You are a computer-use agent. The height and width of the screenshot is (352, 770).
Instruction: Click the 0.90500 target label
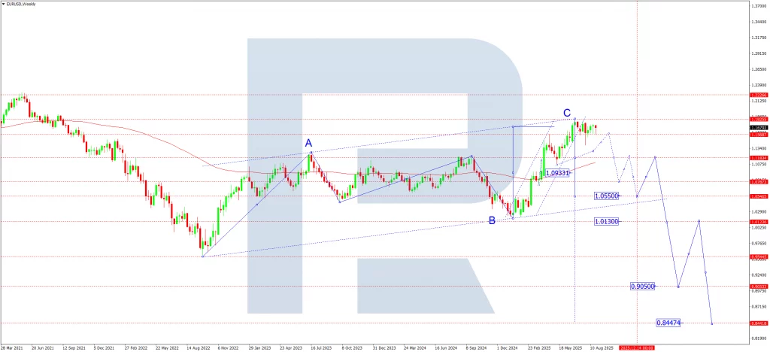click(642, 287)
